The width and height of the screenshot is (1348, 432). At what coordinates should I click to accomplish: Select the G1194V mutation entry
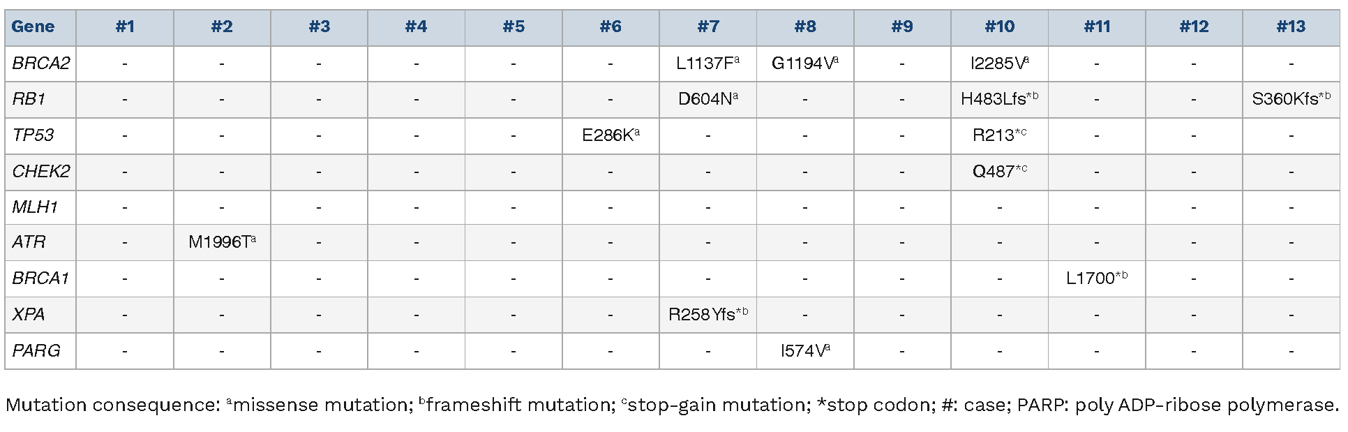804,64
